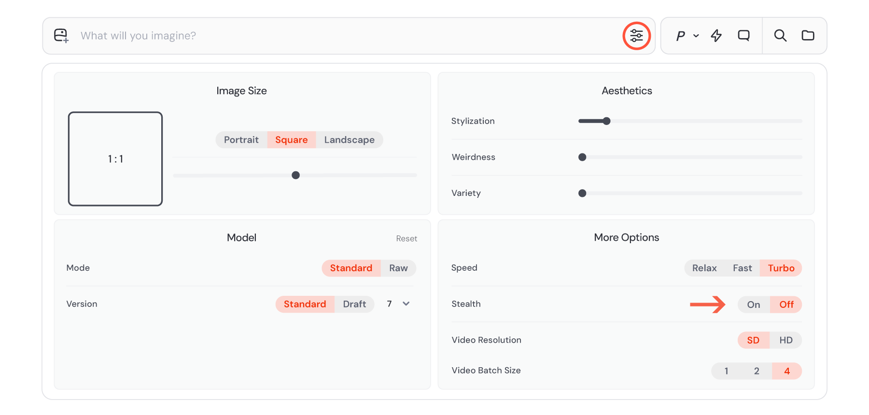
Task: Set Mode to Raw
Action: tap(398, 268)
